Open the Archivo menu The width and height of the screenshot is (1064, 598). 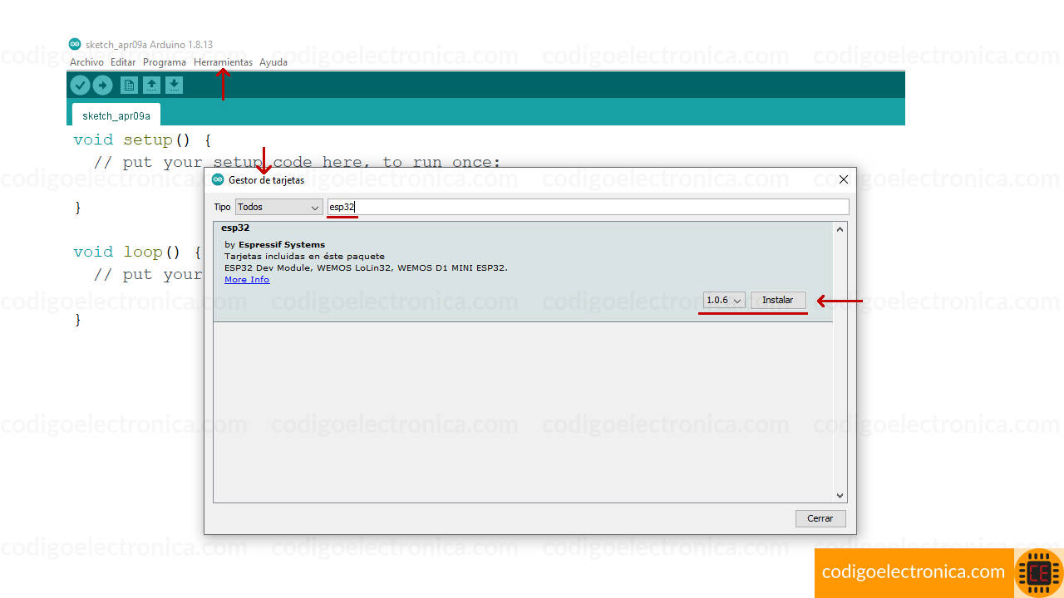[x=86, y=62]
